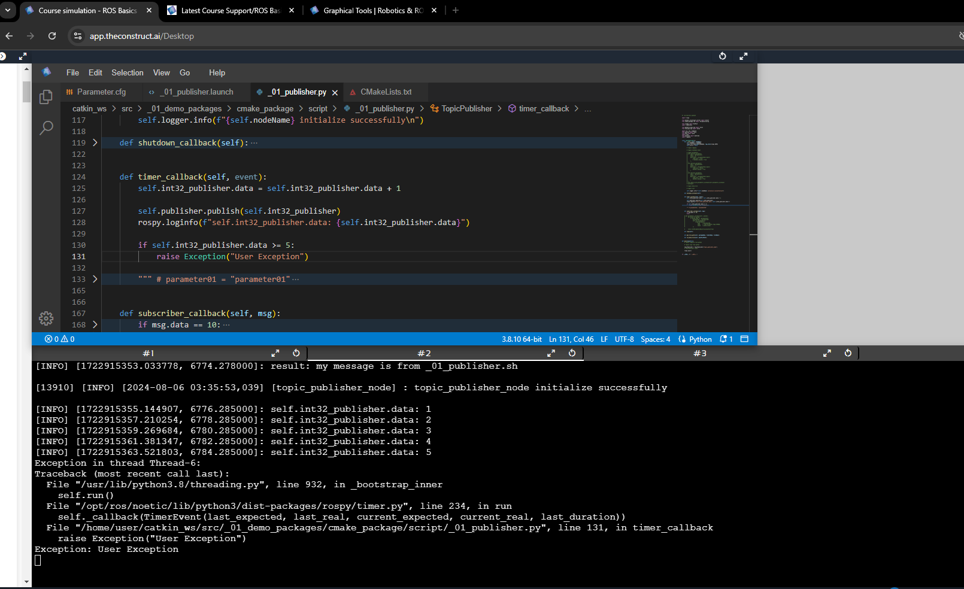Click the breadcrumb ellipsis at end

588,108
